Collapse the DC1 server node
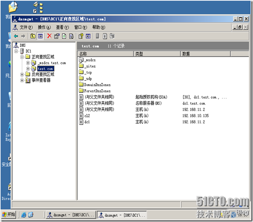253x222 pixels. coord(16,51)
